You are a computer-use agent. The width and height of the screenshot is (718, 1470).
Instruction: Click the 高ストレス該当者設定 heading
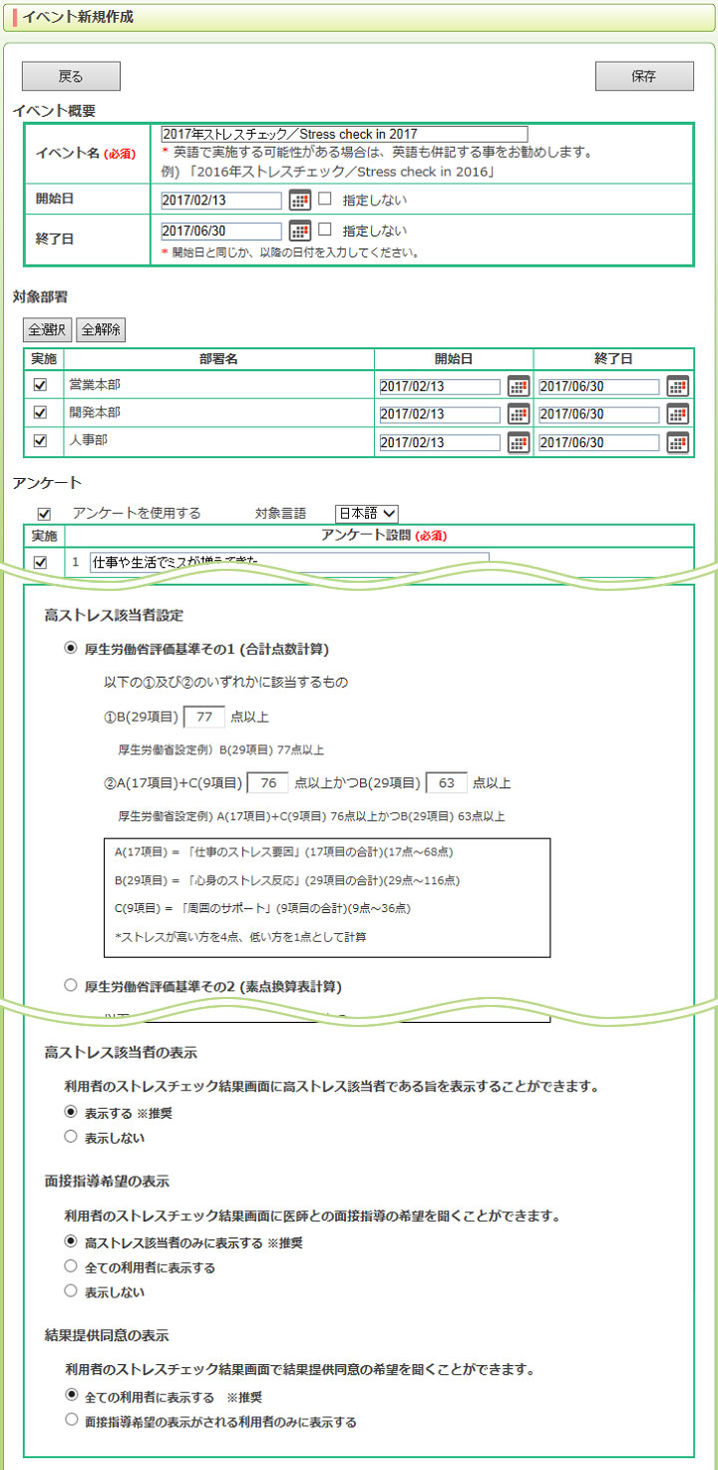click(114, 615)
